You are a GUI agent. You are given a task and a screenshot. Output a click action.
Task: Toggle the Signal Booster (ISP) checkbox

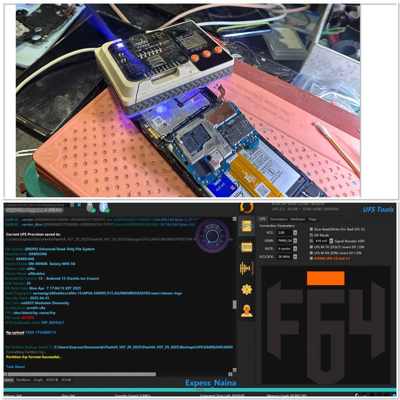coord(311,241)
